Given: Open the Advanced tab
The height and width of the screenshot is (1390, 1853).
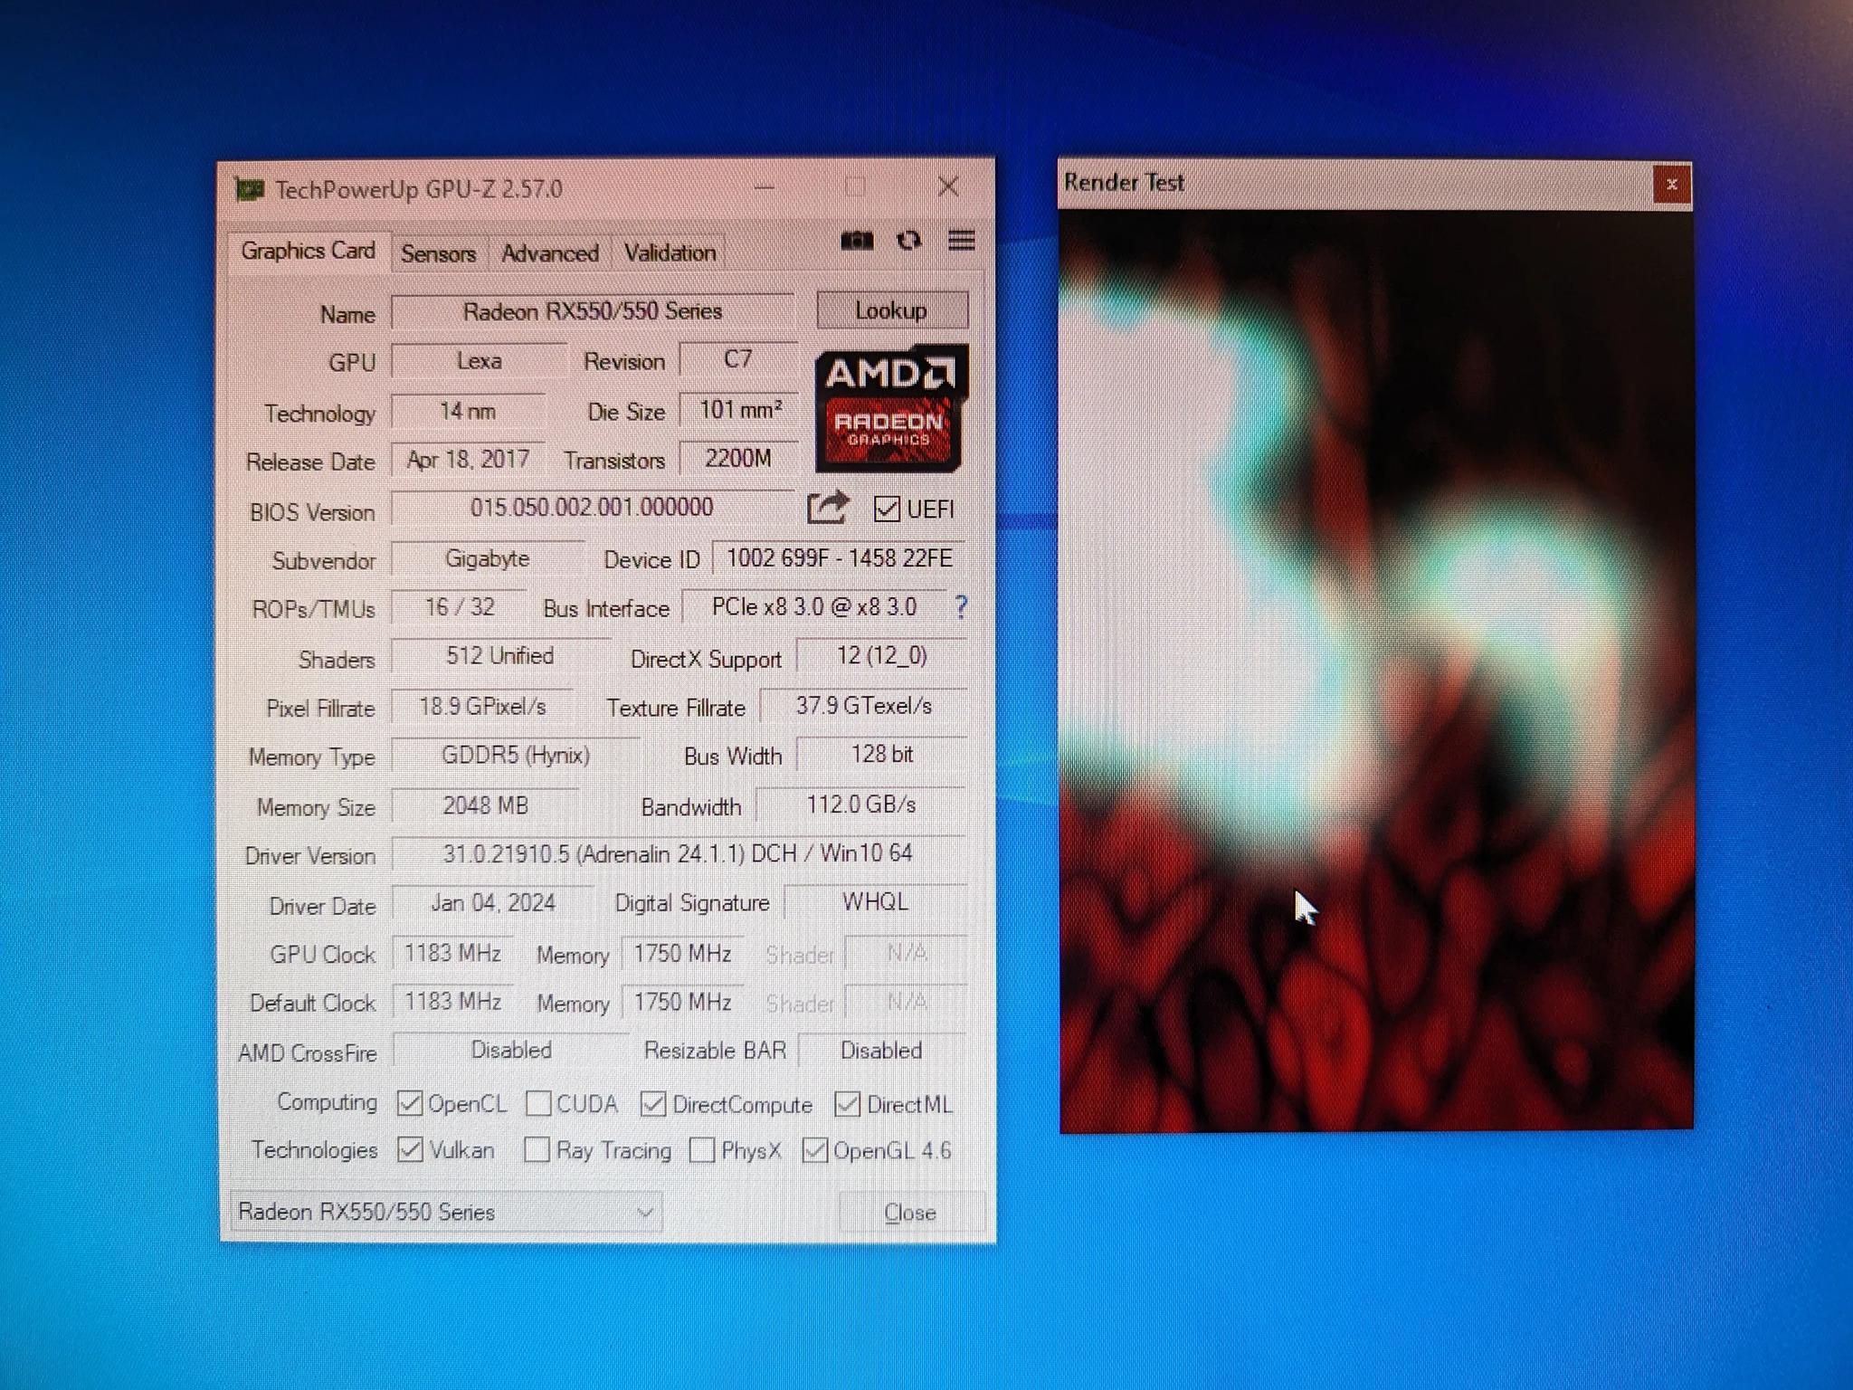Looking at the screenshot, I should (550, 253).
